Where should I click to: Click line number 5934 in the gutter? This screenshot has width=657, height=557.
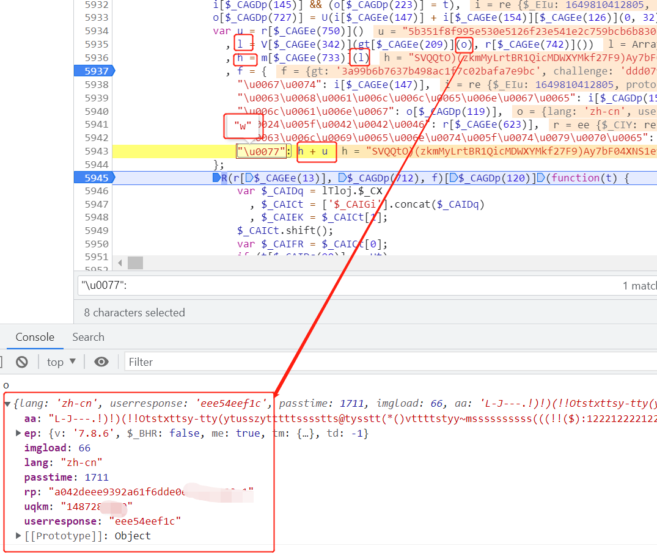pyautogui.click(x=97, y=31)
